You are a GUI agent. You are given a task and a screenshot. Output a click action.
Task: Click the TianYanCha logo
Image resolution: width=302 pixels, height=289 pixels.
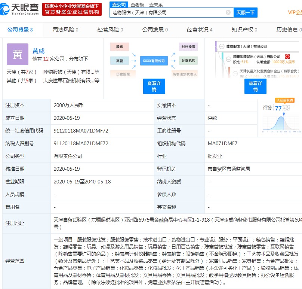[x=19, y=9]
